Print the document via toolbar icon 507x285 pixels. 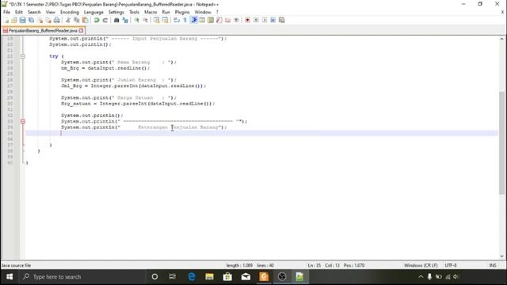56,20
